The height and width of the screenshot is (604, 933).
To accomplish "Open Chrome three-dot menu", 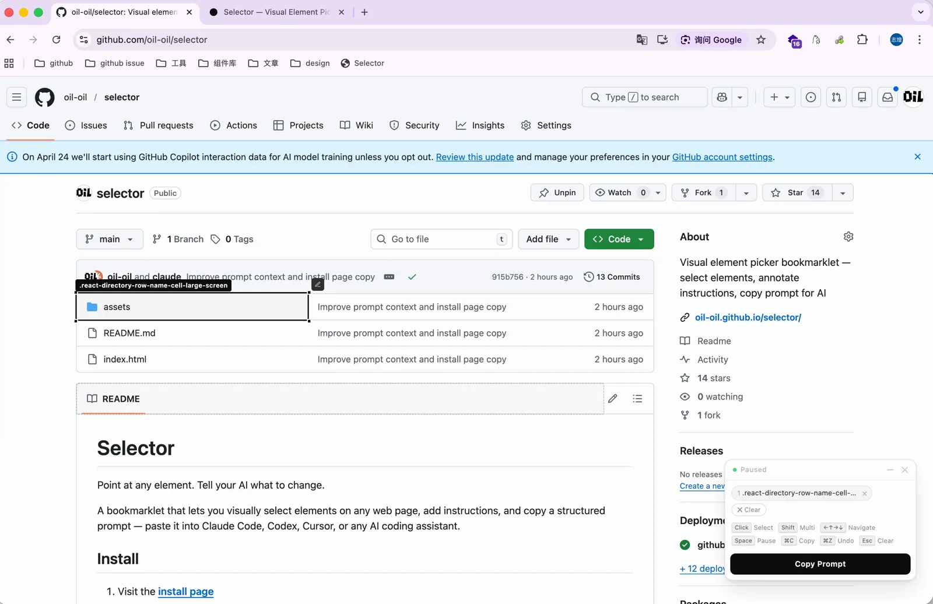I will click(x=920, y=40).
